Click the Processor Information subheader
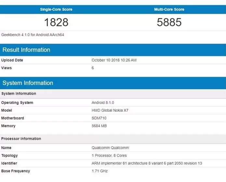 pos(21,139)
